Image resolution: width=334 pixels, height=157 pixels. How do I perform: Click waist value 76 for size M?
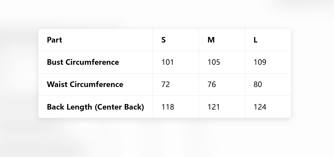[x=212, y=84]
